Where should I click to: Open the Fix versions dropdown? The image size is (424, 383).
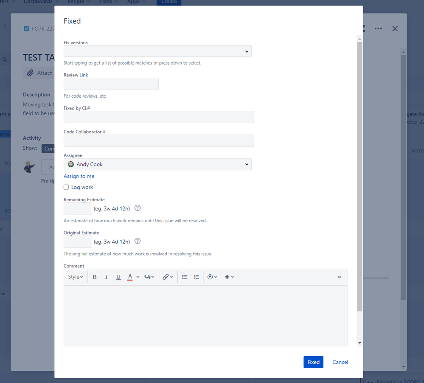coord(157,51)
